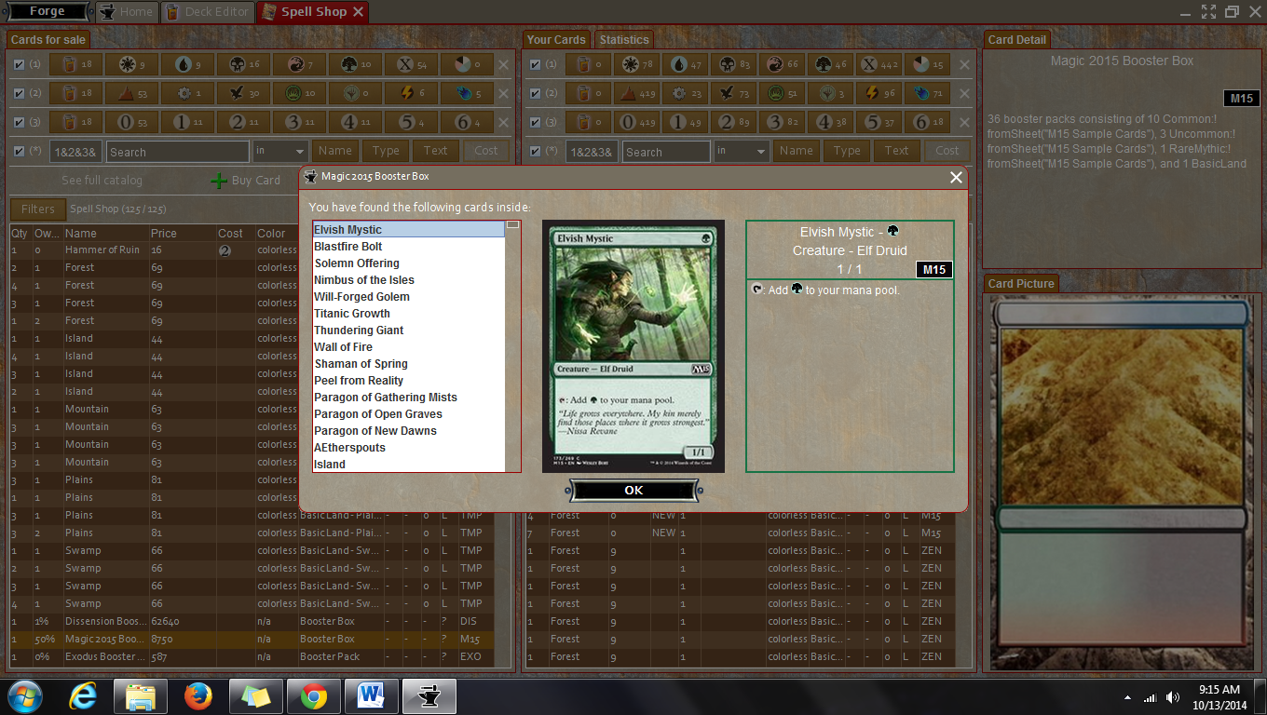
Task: Open Firefox from the taskbar
Action: pos(198,696)
